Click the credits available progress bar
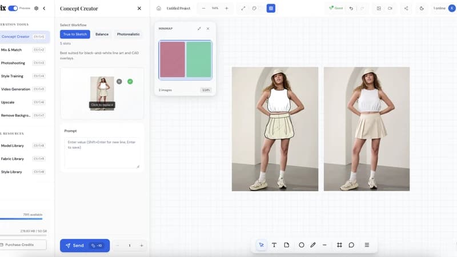This screenshot has height=257, width=457. pos(21,219)
